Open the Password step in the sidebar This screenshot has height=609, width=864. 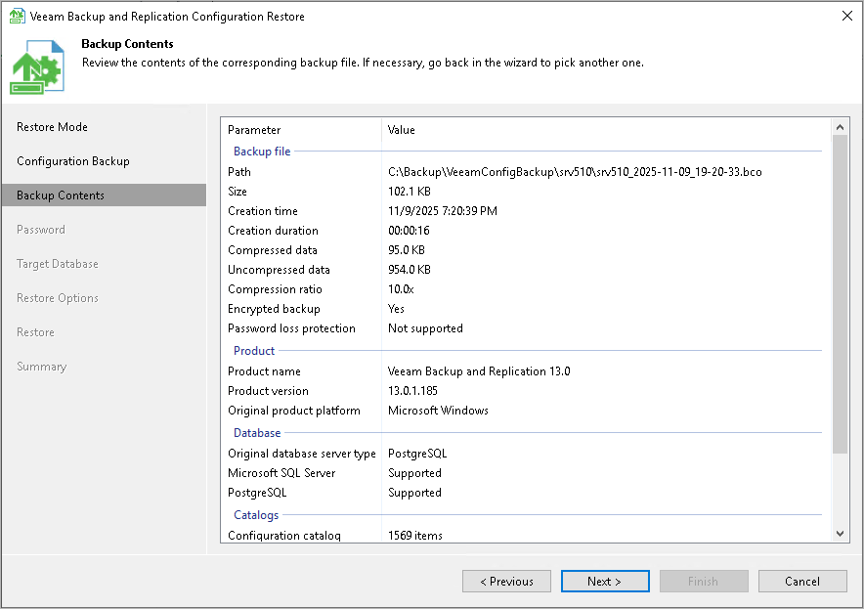click(x=40, y=229)
